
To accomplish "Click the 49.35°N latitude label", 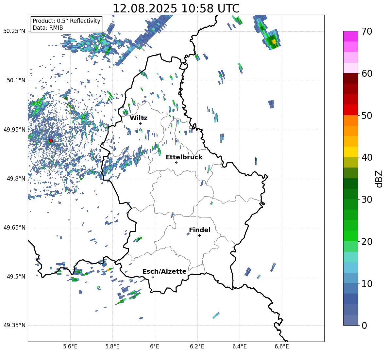I will pos(14,325).
